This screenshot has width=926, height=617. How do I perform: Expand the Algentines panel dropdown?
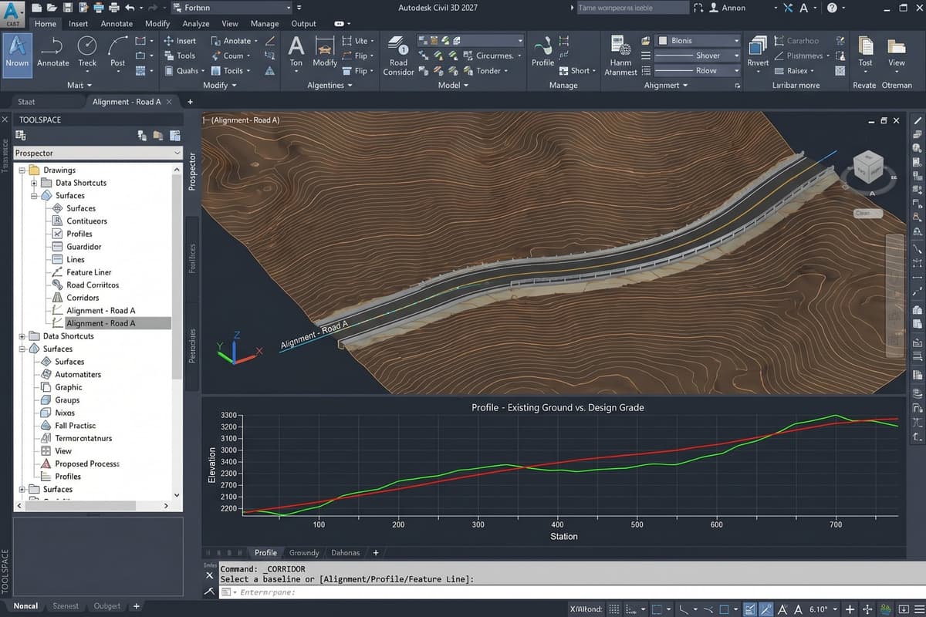(330, 85)
